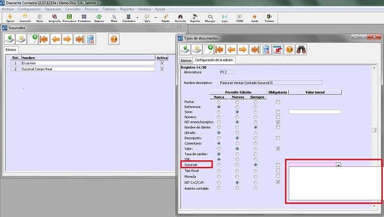The image size is (384, 217).
Task: Open the Ventana menu
Action: click(144, 9)
